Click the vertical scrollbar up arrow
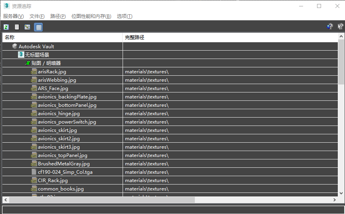This screenshot has width=345, height=214. pos(341,36)
